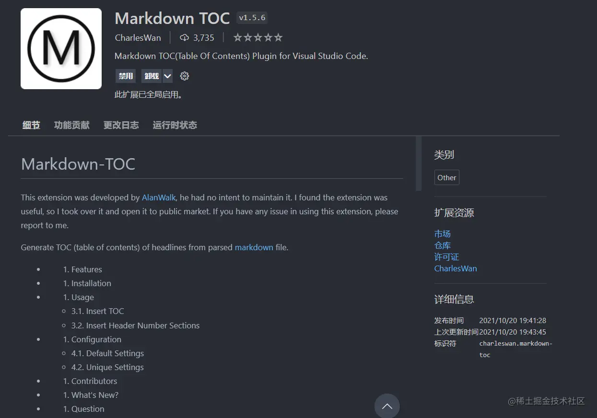Expand the uninstall dropdown arrow
The width and height of the screenshot is (597, 418).
coord(167,76)
